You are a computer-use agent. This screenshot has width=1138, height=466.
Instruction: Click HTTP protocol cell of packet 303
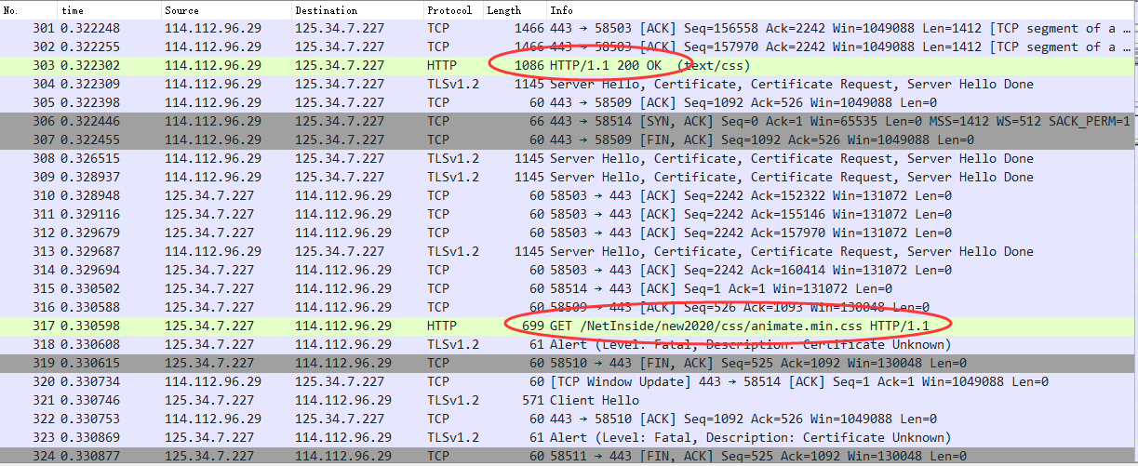[x=442, y=65]
